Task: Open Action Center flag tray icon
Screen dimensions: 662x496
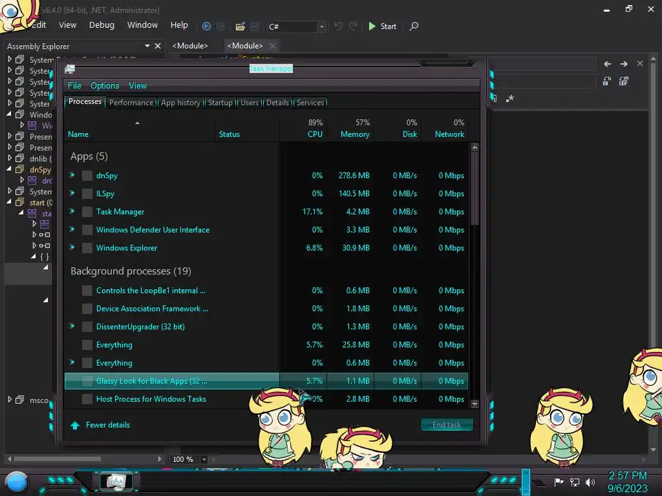Action: pyautogui.click(x=559, y=482)
